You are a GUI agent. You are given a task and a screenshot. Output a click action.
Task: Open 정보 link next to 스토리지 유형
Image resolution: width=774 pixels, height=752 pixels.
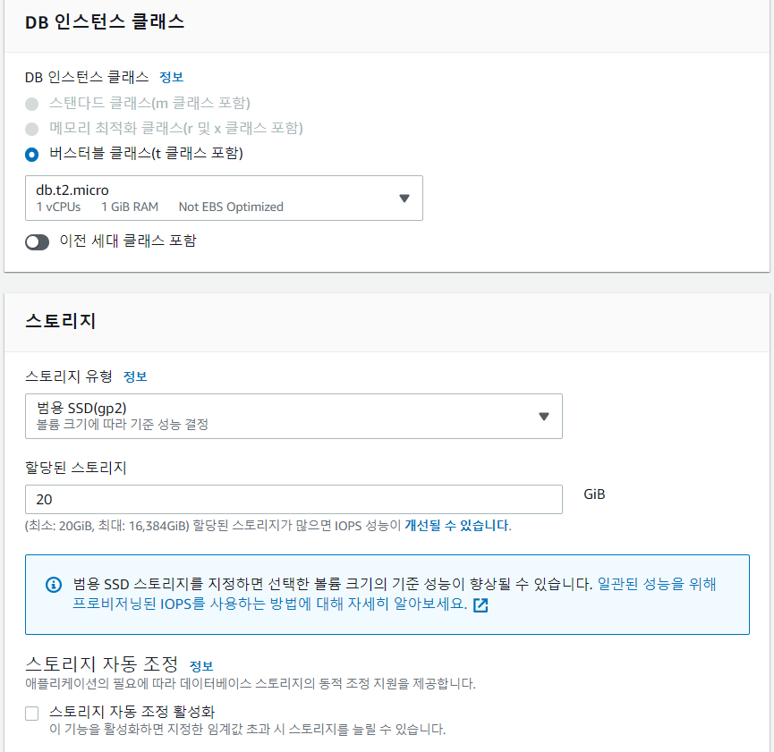click(x=135, y=376)
